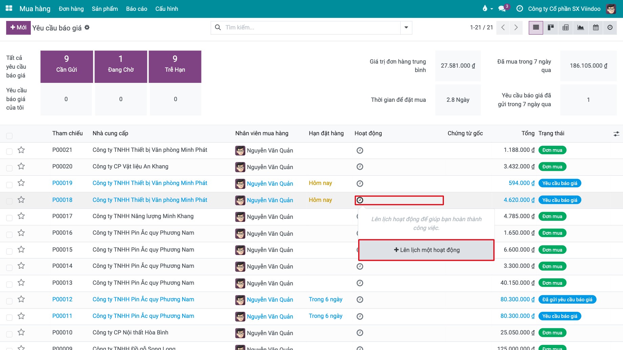Image resolution: width=623 pixels, height=350 pixels.
Task: Switch to activity view
Action: click(x=610, y=28)
